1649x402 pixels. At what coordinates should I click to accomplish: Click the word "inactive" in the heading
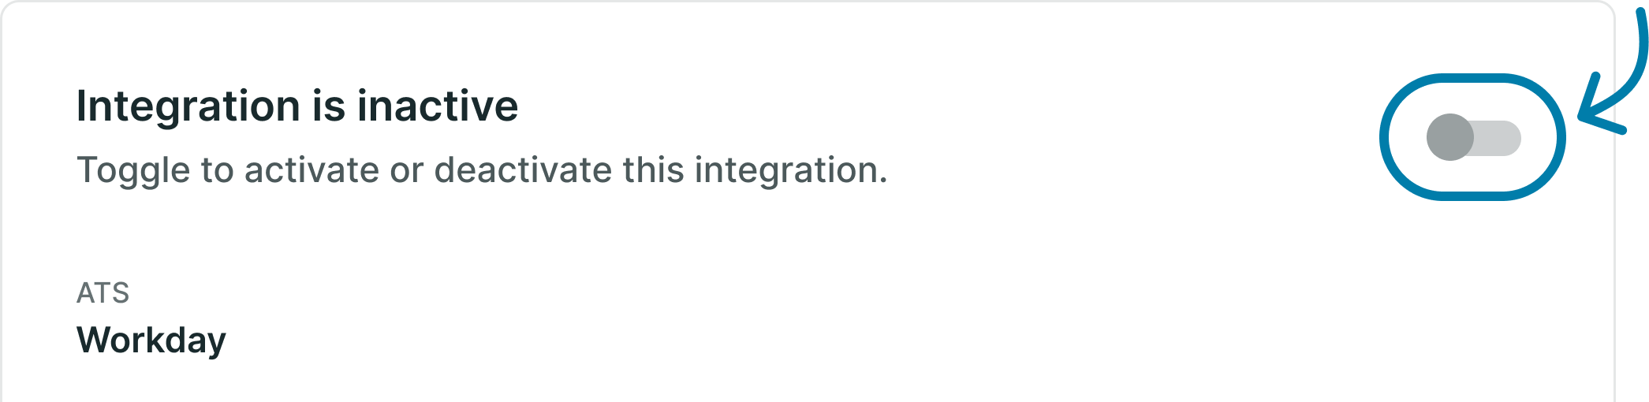click(438, 106)
